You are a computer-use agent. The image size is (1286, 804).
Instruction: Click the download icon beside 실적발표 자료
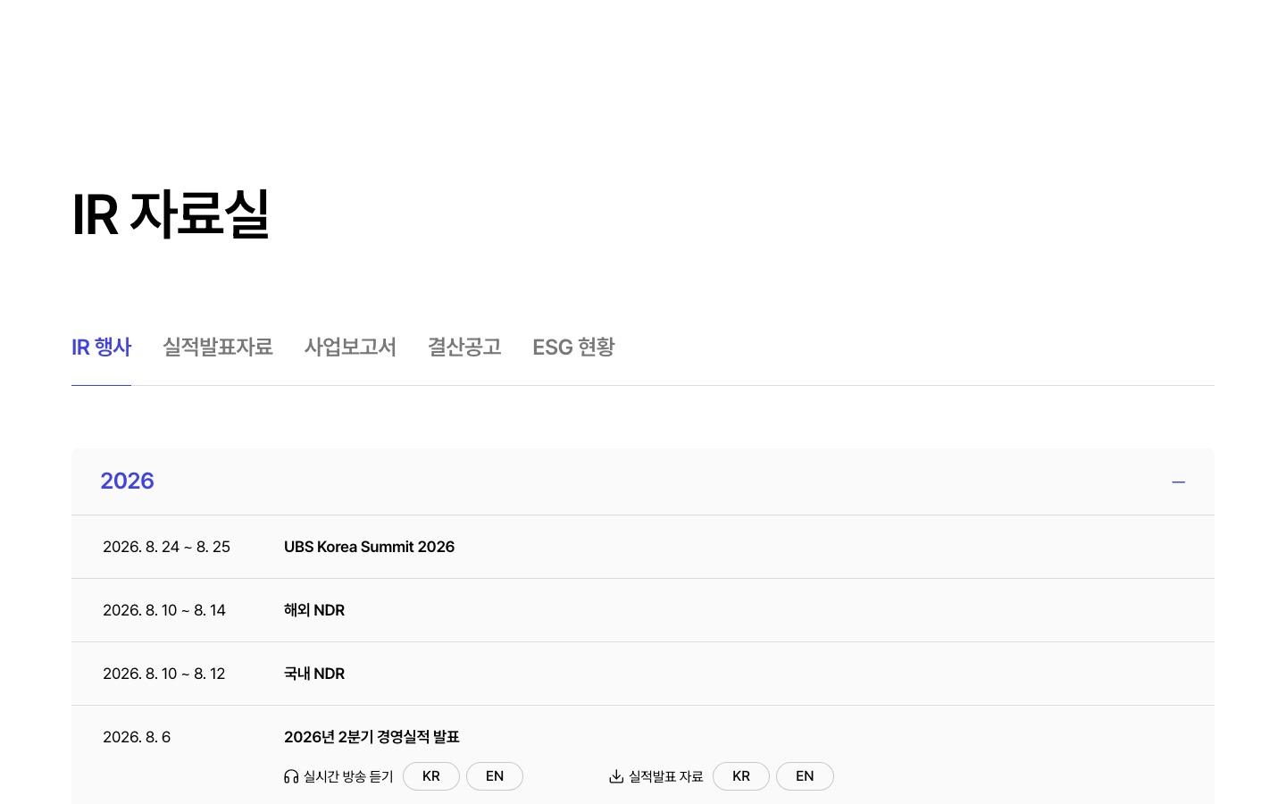[x=616, y=776]
